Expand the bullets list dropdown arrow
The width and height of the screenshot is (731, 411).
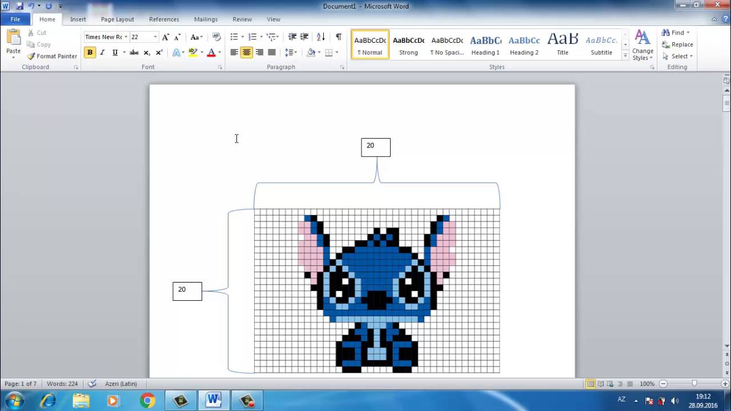(x=243, y=37)
